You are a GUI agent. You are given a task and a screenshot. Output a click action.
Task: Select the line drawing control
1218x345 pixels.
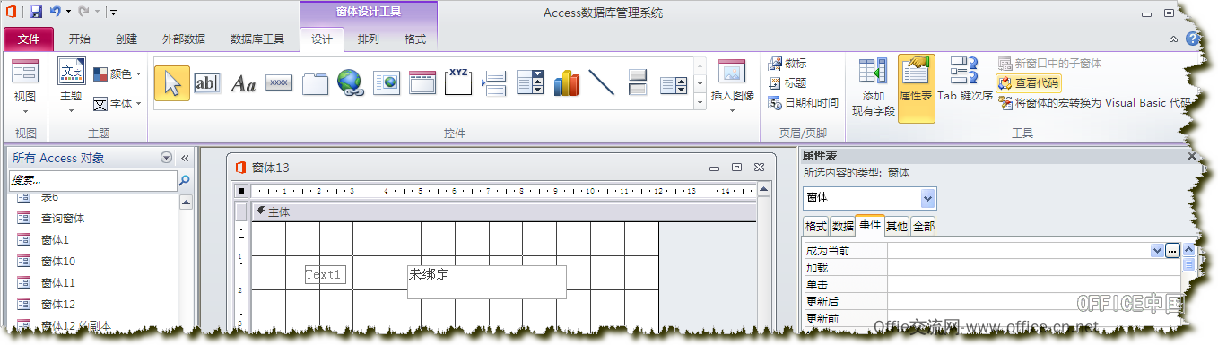601,83
